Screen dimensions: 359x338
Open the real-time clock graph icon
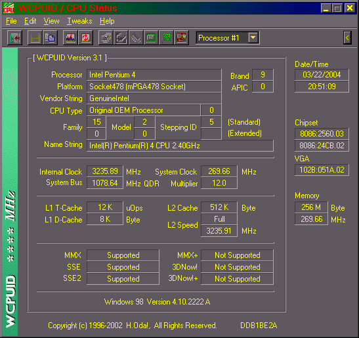70,38
